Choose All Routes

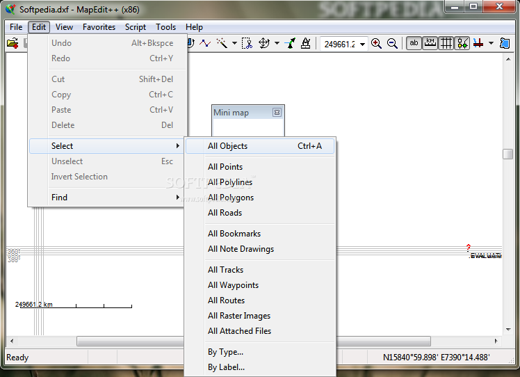pyautogui.click(x=260, y=300)
